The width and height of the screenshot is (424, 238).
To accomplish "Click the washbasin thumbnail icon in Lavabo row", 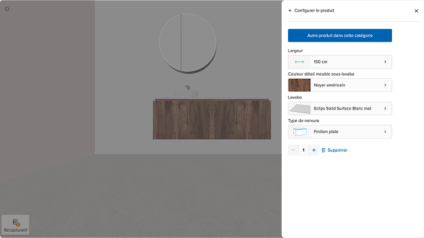I will [x=300, y=109].
